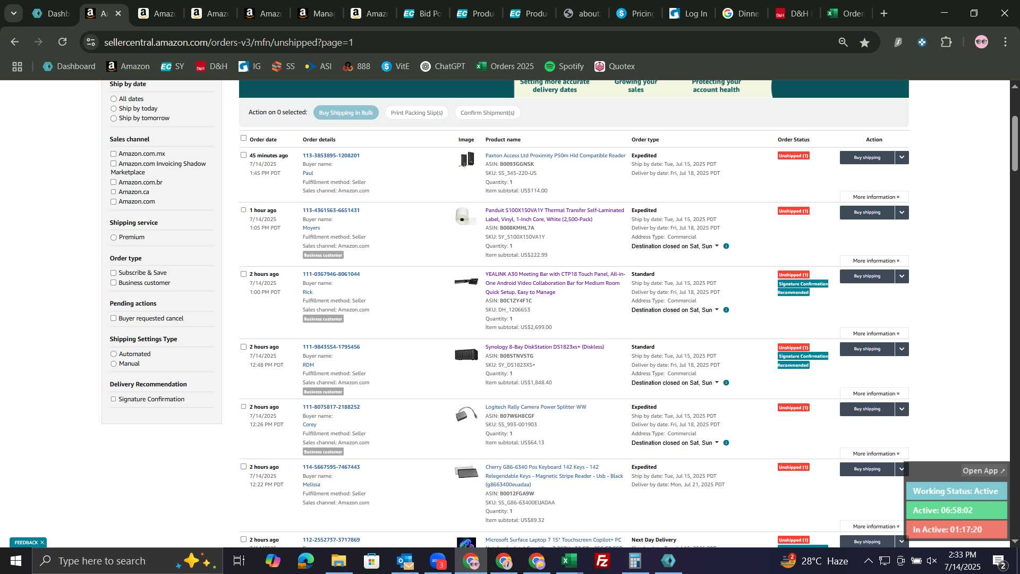The width and height of the screenshot is (1020, 574).
Task: Launch FileZilla from the taskbar
Action: tap(602, 561)
